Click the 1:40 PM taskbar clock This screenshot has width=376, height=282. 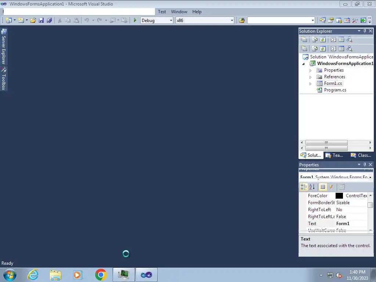(357, 272)
